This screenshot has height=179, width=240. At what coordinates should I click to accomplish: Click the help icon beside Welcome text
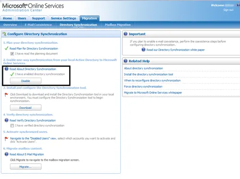coord(238,5)
